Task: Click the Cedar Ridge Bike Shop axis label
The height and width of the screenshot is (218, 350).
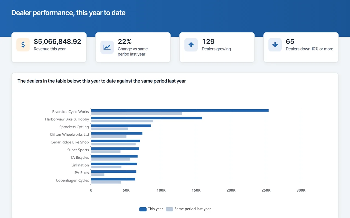Action: [x=70, y=142]
